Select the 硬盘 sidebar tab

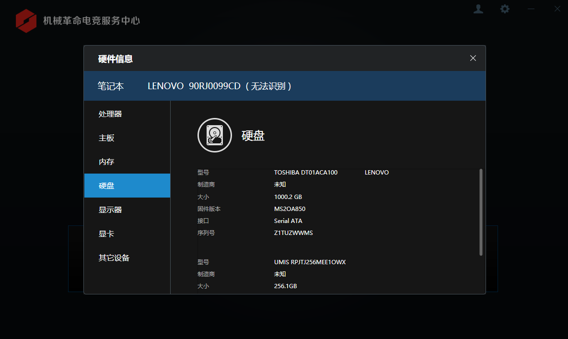click(127, 186)
